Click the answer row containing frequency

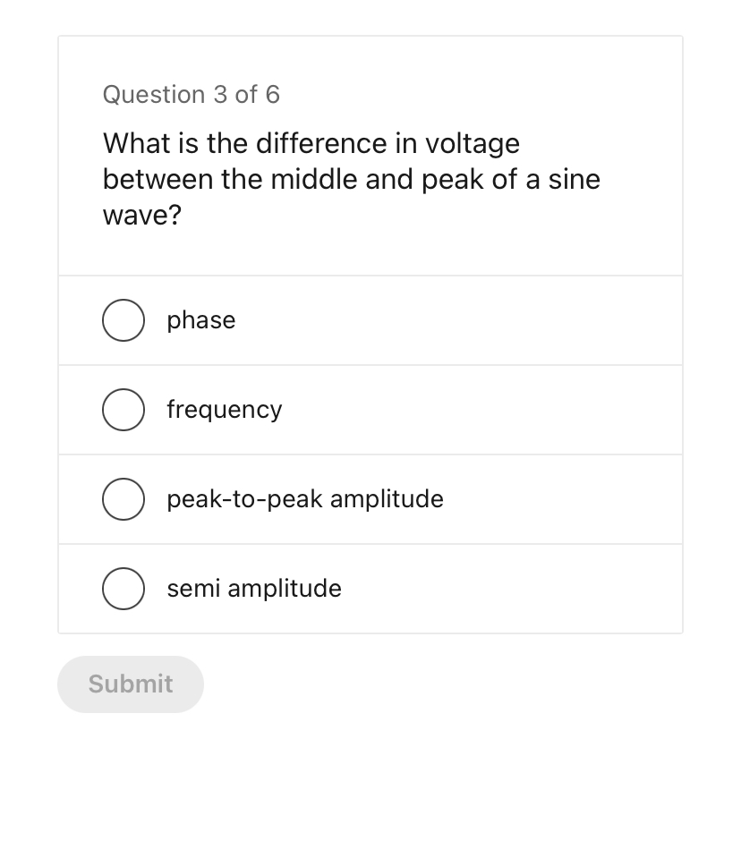click(370, 410)
